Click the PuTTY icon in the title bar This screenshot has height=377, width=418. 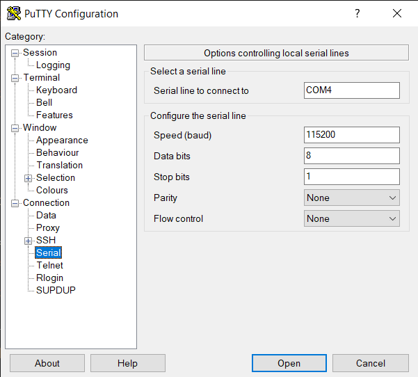click(x=13, y=14)
